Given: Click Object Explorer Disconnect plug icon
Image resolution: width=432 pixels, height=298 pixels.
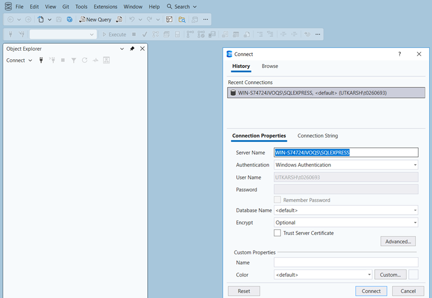Looking at the screenshot, I should coord(52,60).
